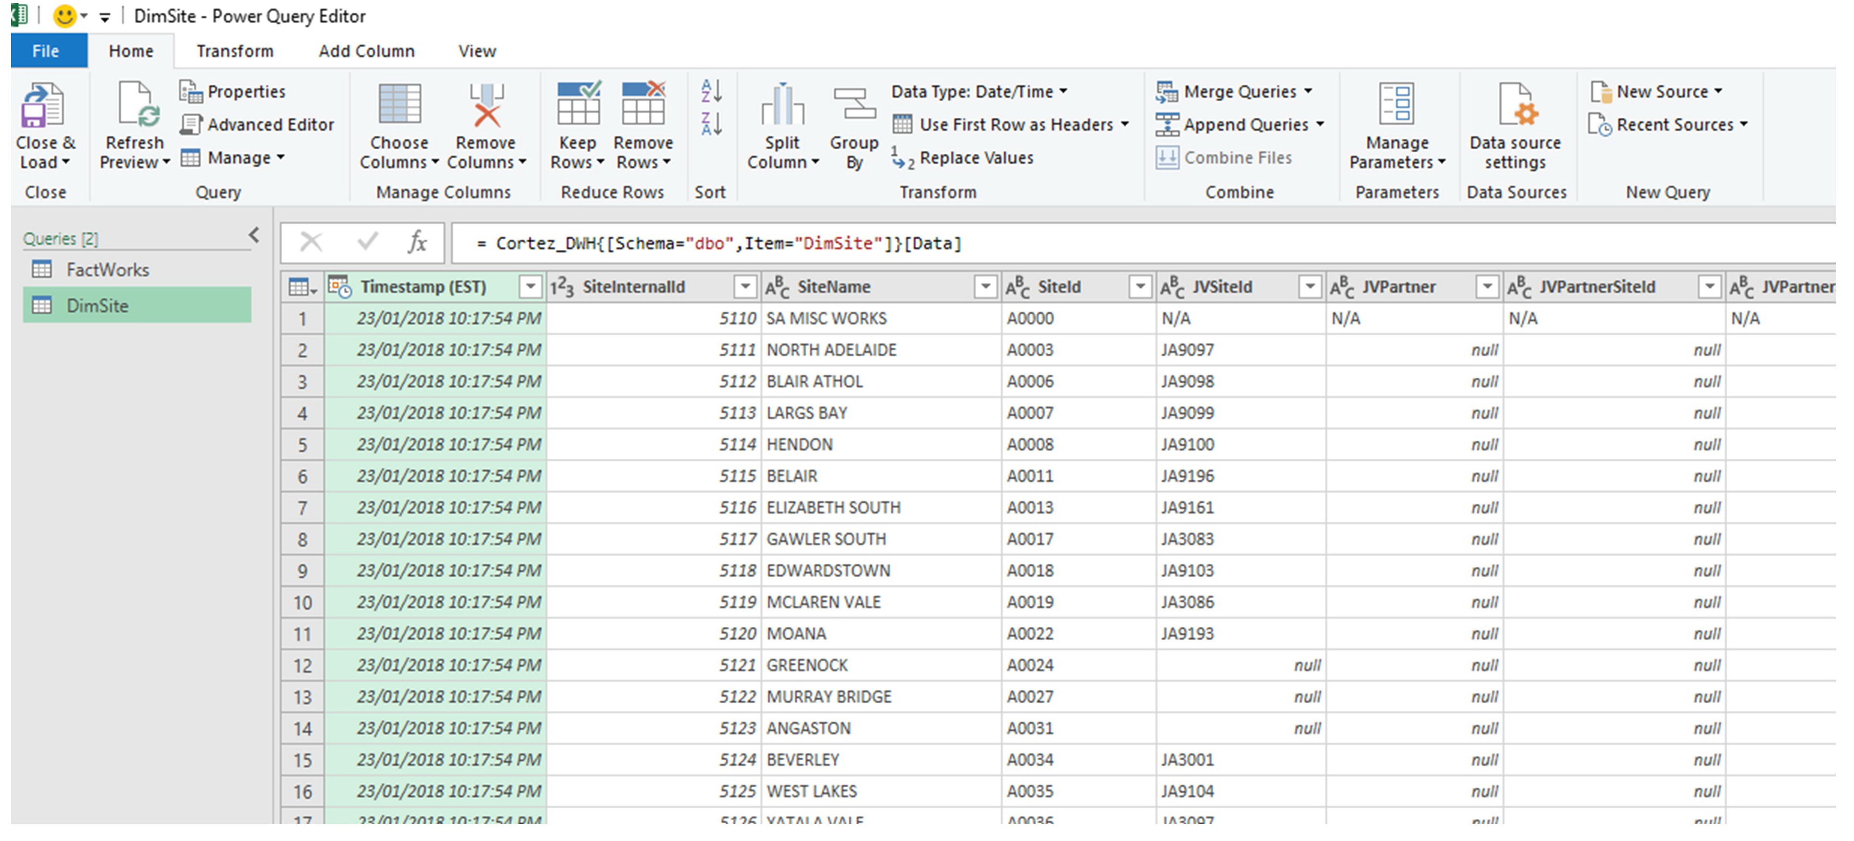Collapse the Queries pane using the chevron
The height and width of the screenshot is (841, 1854).
(253, 235)
